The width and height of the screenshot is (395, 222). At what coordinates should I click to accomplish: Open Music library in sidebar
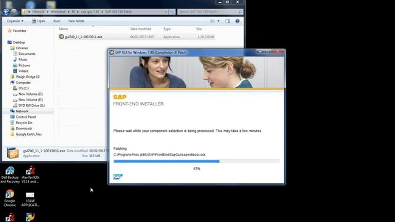click(23, 59)
